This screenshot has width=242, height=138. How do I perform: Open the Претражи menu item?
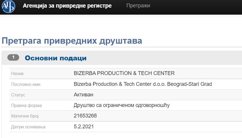coord(138,6)
